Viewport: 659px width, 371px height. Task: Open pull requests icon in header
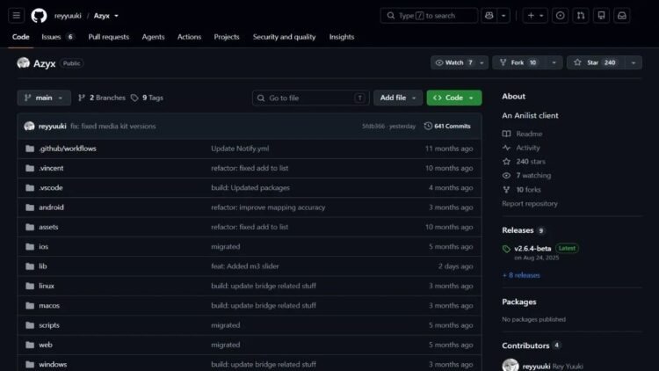tap(581, 16)
